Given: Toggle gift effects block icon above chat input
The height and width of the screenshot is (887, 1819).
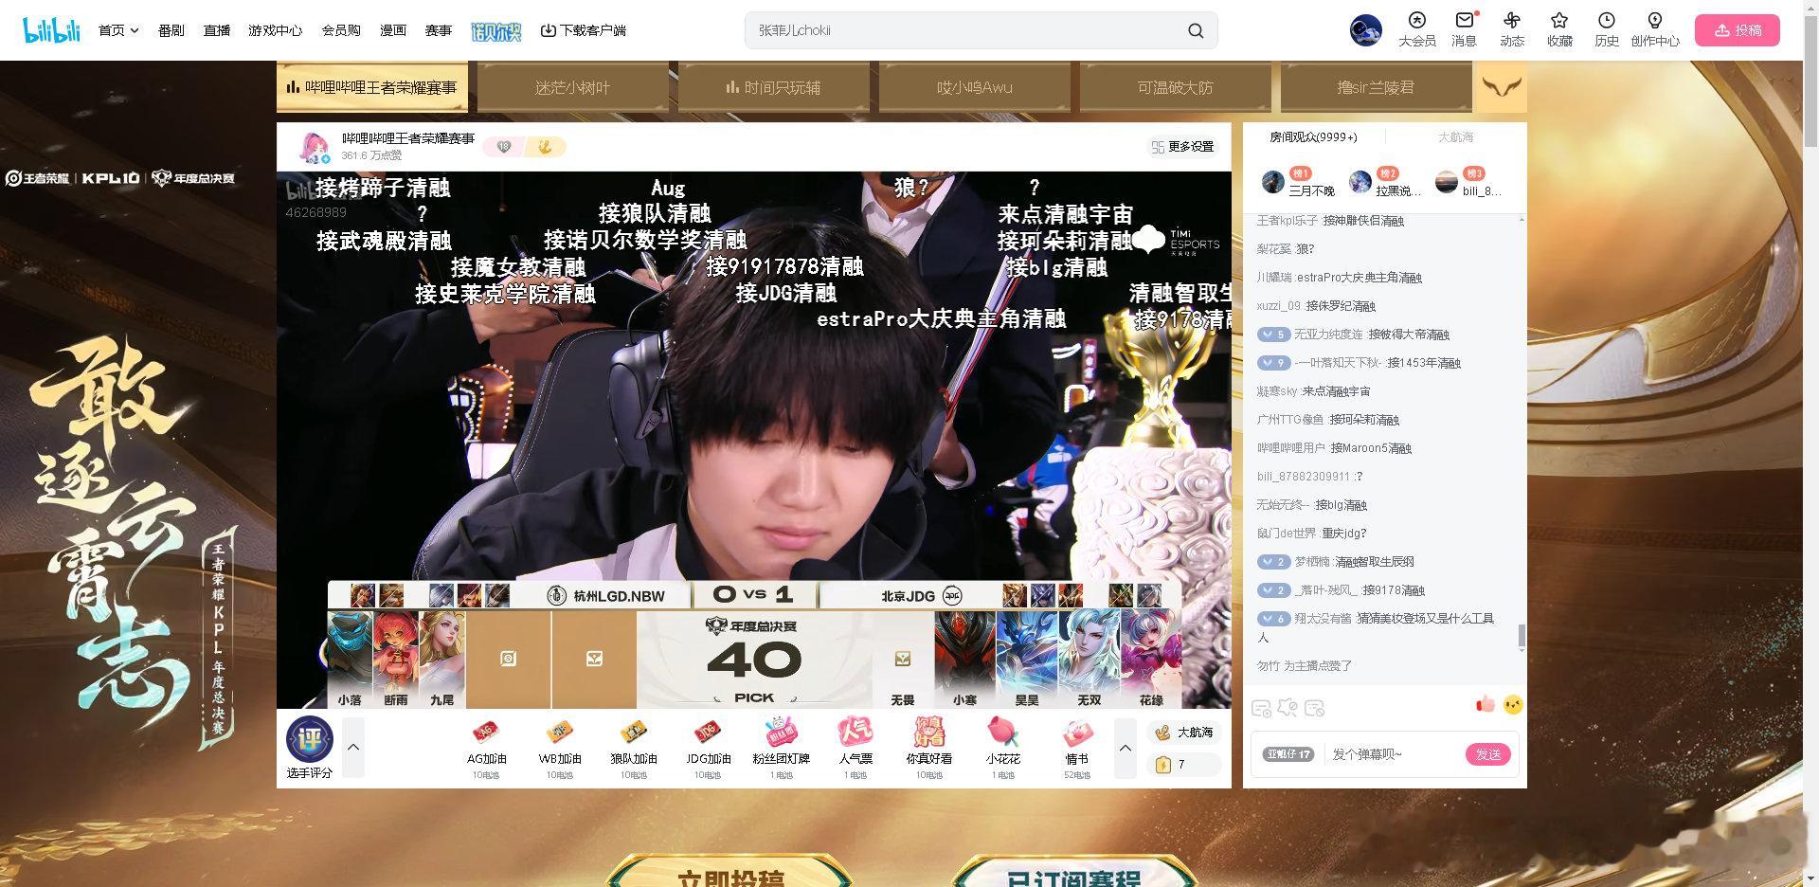Looking at the screenshot, I should pyautogui.click(x=1288, y=708).
